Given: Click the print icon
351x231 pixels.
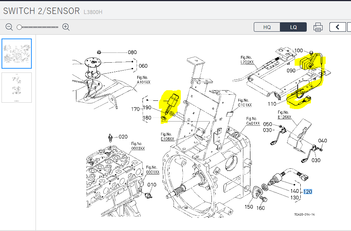Looking at the screenshot, I should 318,27.
